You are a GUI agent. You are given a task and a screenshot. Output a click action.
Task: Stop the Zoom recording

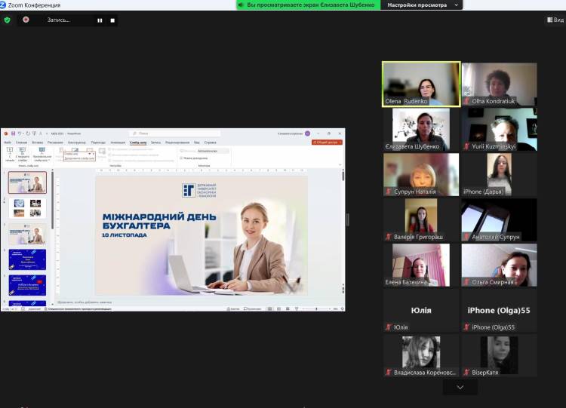pyautogui.click(x=112, y=20)
